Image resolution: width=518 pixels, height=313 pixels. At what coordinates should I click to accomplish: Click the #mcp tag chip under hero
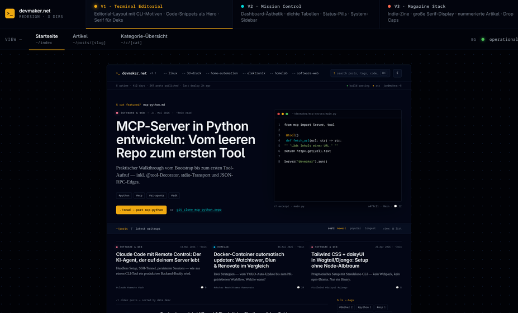pyautogui.click(x=139, y=196)
